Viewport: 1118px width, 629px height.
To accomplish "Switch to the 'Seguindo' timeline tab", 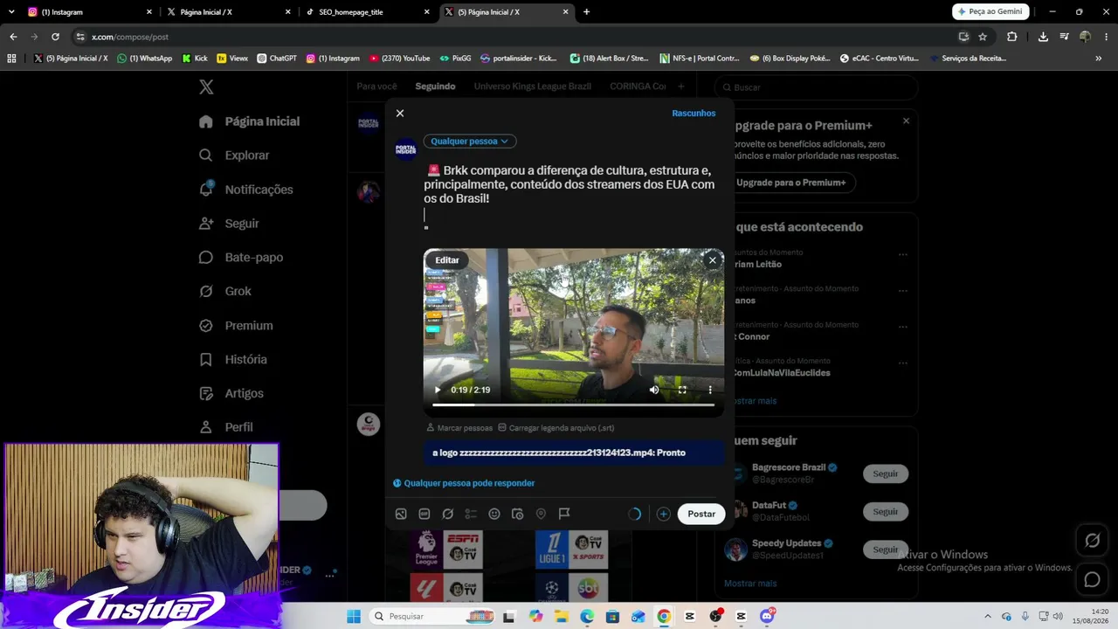I will pyautogui.click(x=435, y=86).
